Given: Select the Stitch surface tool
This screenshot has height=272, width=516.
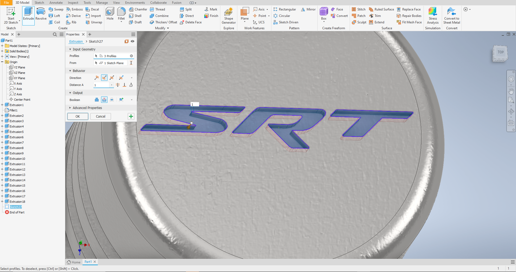Looking at the screenshot, I should (359, 9).
